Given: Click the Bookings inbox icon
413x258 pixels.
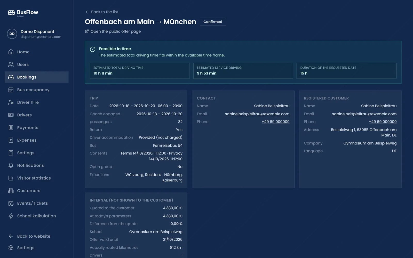Looking at the screenshot, I should (x=11, y=77).
